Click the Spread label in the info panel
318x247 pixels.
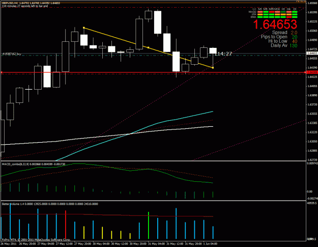pos(280,33)
